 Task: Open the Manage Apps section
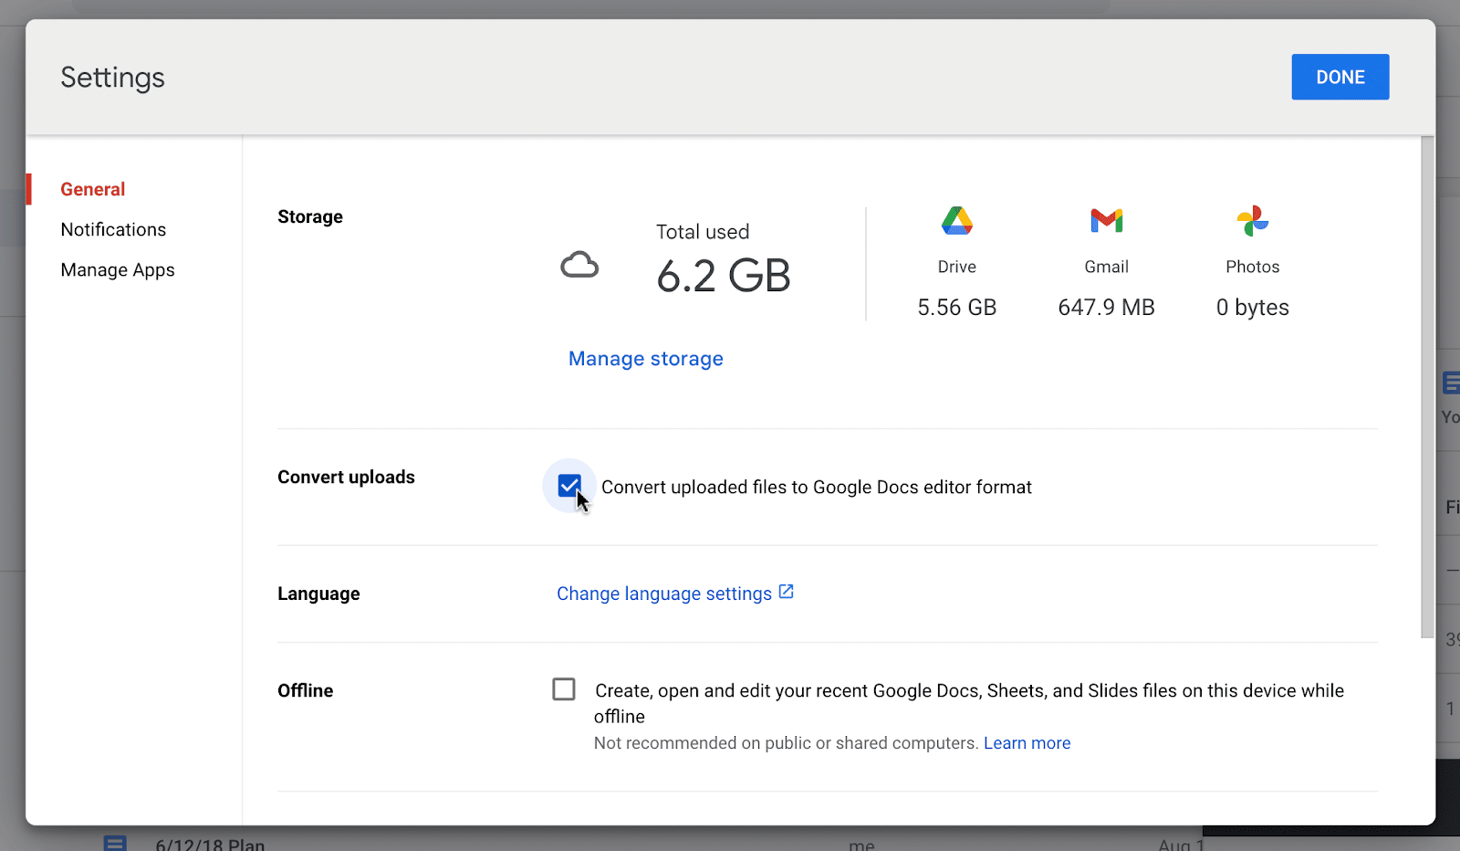coord(118,270)
